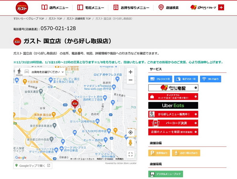Click ロピア 府中フレスポ店 map marker

click(x=117, y=79)
